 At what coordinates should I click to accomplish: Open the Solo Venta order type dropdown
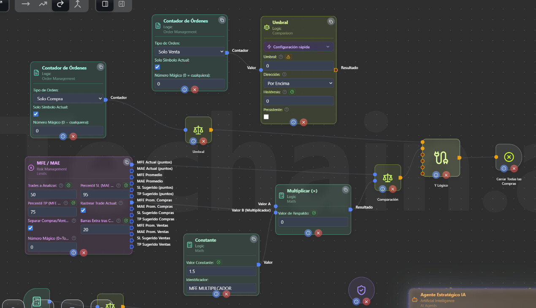pyautogui.click(x=189, y=51)
